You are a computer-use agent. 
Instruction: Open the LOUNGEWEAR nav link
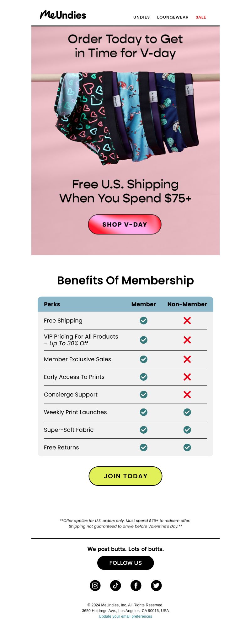(173, 17)
